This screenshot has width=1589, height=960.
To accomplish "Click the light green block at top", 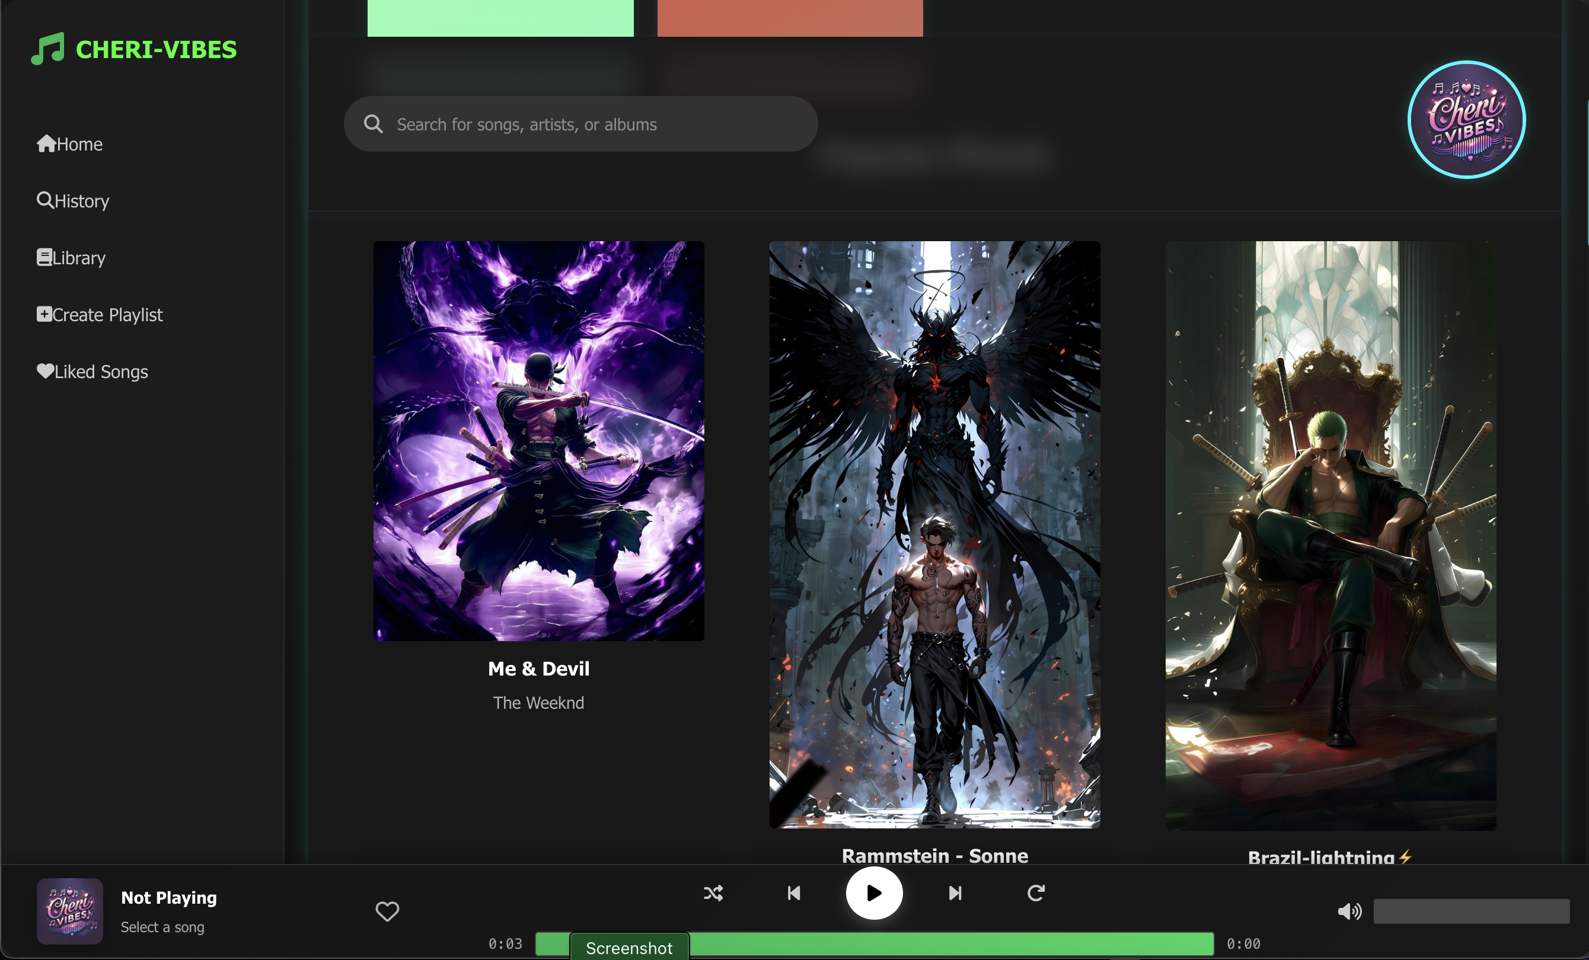I will (x=500, y=18).
